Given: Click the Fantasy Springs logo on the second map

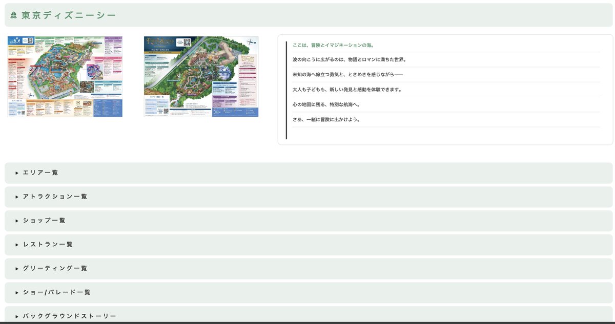Looking at the screenshot, I should tap(159, 42).
